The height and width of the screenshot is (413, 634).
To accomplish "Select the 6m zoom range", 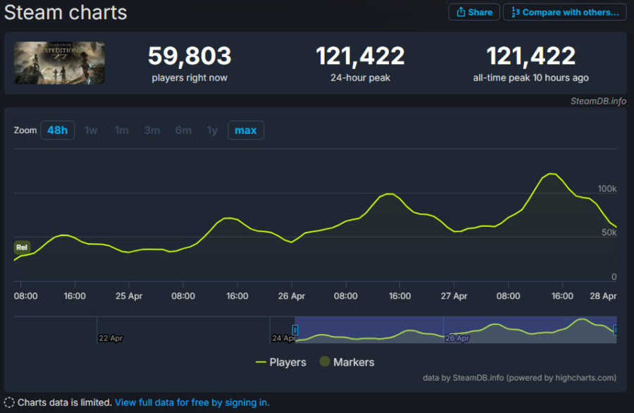I will (183, 130).
